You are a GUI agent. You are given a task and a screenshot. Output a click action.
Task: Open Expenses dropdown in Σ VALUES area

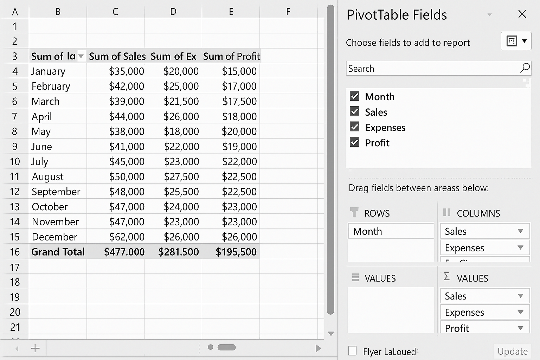(x=520, y=312)
